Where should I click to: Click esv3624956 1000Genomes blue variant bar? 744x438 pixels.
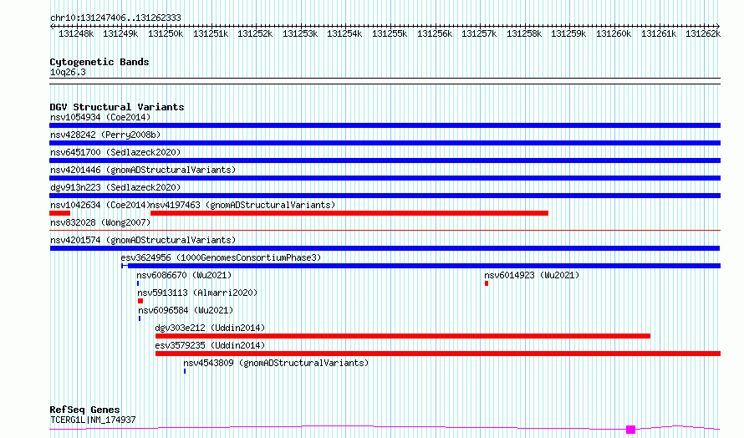pyautogui.click(x=420, y=266)
